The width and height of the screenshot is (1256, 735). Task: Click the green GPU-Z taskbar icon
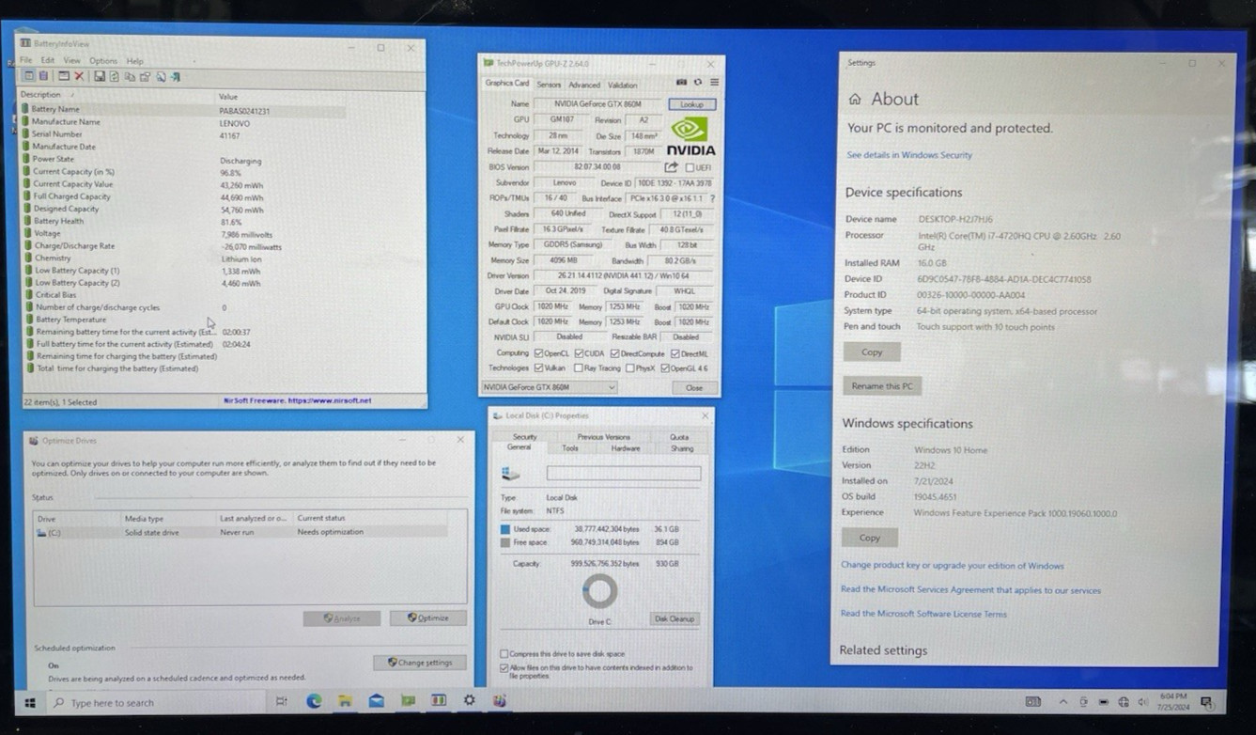tap(408, 701)
